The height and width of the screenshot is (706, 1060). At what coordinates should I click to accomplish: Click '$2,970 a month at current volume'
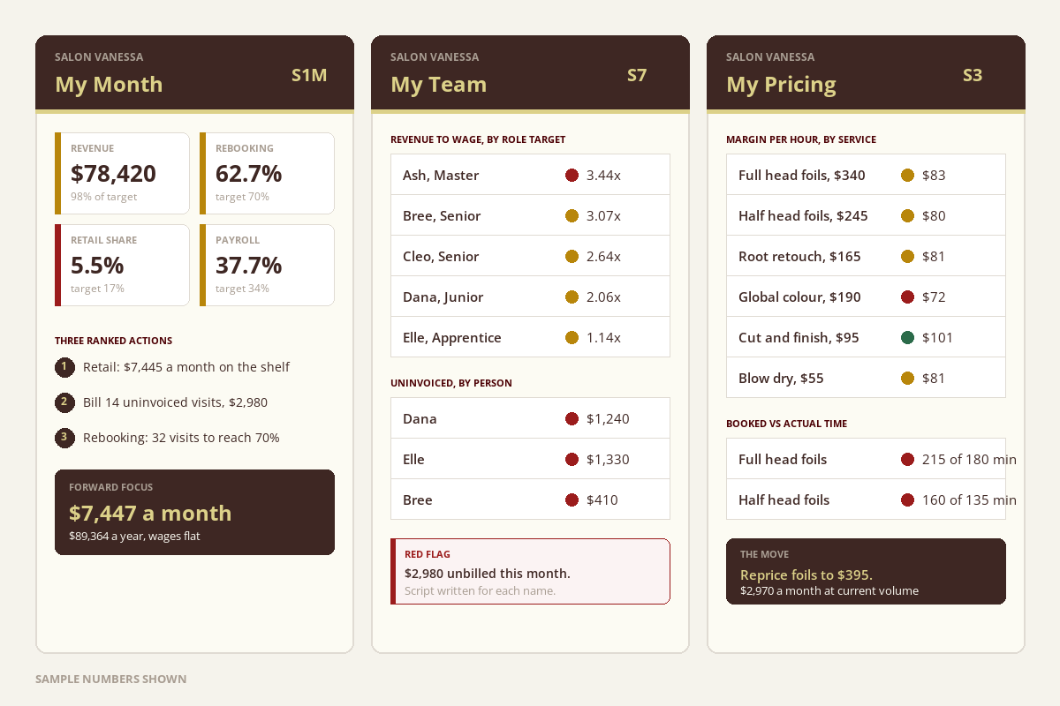click(829, 590)
